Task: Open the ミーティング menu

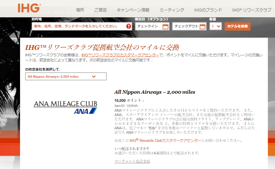Action: 172,10
